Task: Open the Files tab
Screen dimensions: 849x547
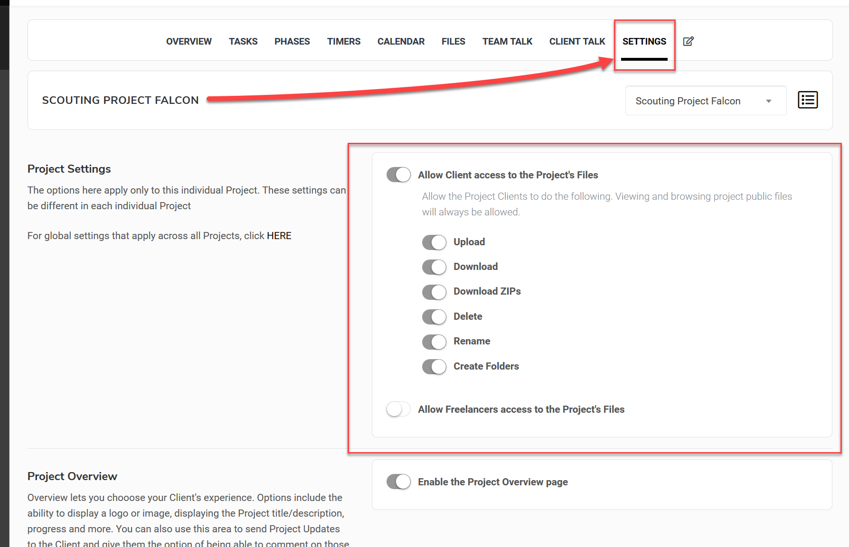Action: point(453,41)
